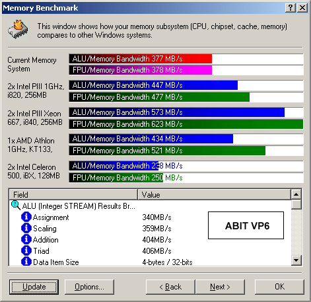The height and width of the screenshot is (302, 311).
Task: Click the info icon beside Data Item Size
Action: [26, 262]
